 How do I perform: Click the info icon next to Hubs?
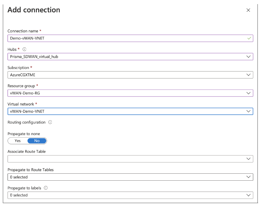point(24,49)
